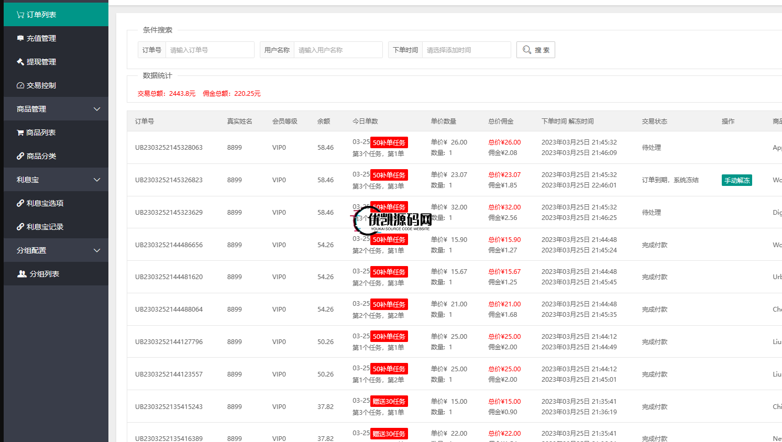Click the link icon beside 利息宝选项
782x442 pixels.
(20, 203)
